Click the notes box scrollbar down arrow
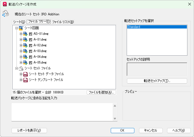Viewport: 194px width, 137px height. (115, 118)
